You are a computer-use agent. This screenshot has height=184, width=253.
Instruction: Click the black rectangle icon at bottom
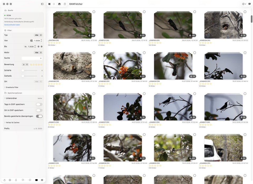(36, 180)
